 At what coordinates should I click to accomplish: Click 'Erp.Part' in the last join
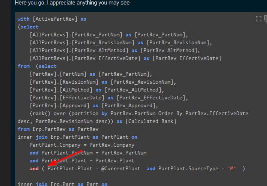click(x=58, y=184)
